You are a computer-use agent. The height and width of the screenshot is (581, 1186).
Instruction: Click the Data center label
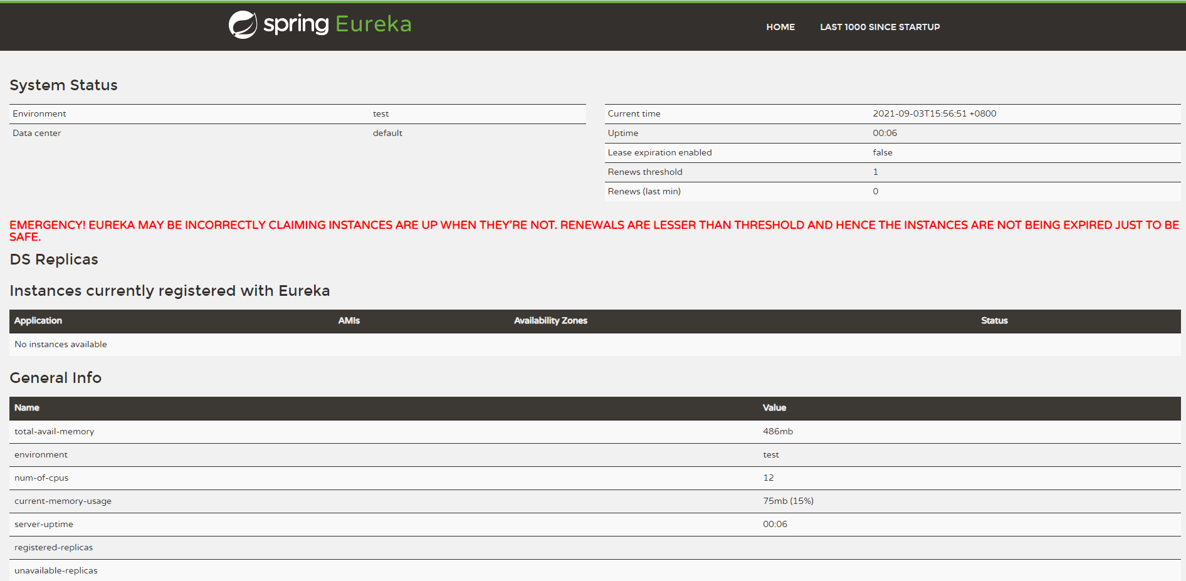click(x=37, y=133)
